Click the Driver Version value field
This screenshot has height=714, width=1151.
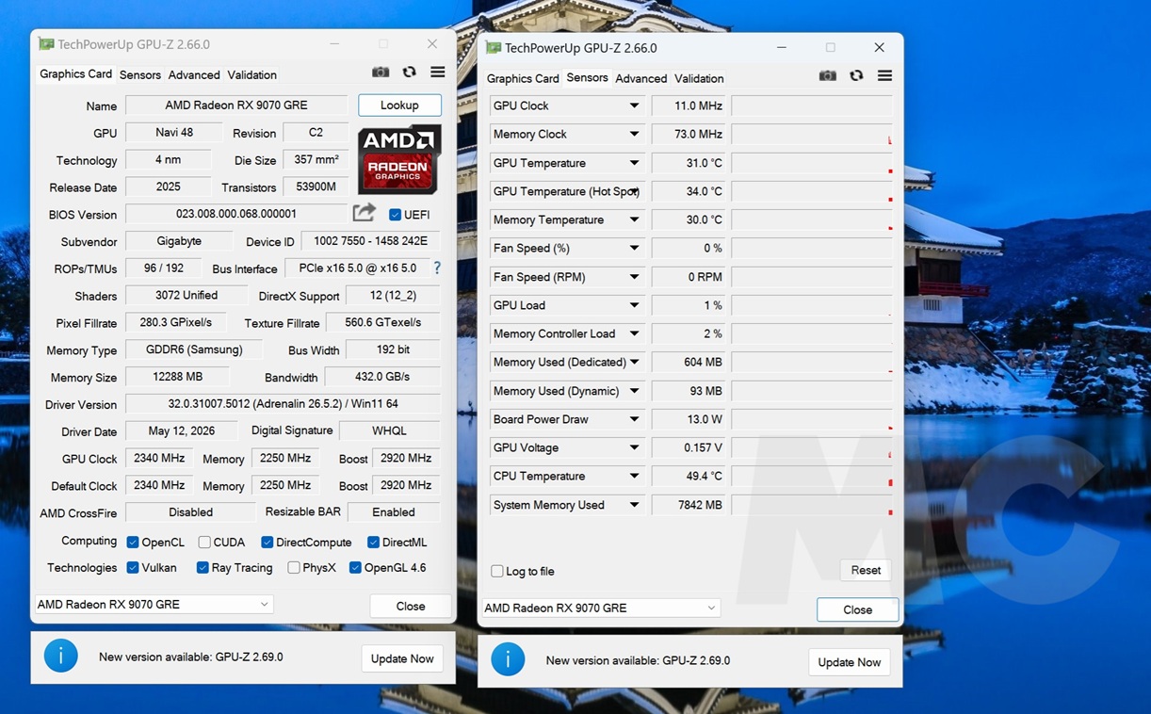tap(283, 404)
